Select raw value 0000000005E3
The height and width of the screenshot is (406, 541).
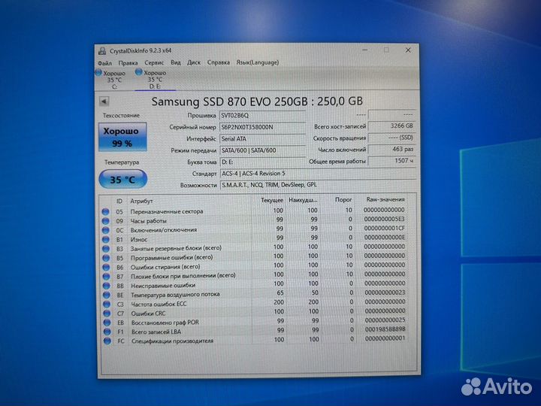tap(385, 220)
